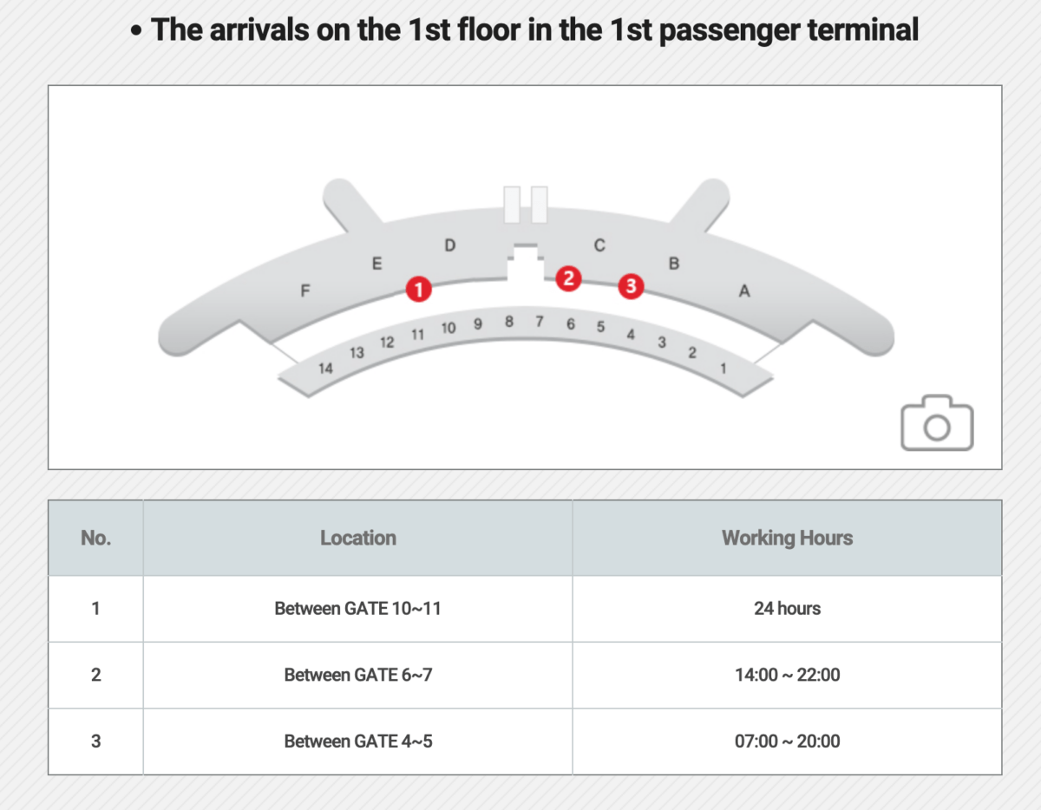This screenshot has height=810, width=1041.
Task: Click zone letter D on the map
Action: pyautogui.click(x=449, y=246)
